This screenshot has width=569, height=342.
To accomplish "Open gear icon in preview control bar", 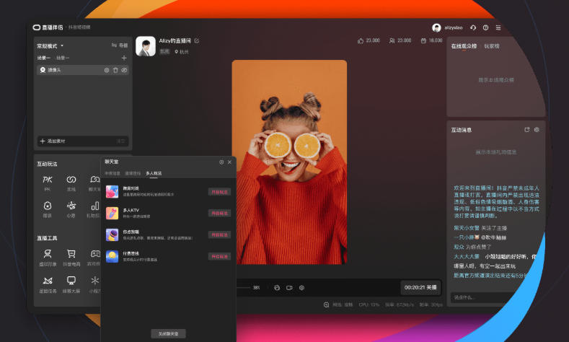I will 301,288.
